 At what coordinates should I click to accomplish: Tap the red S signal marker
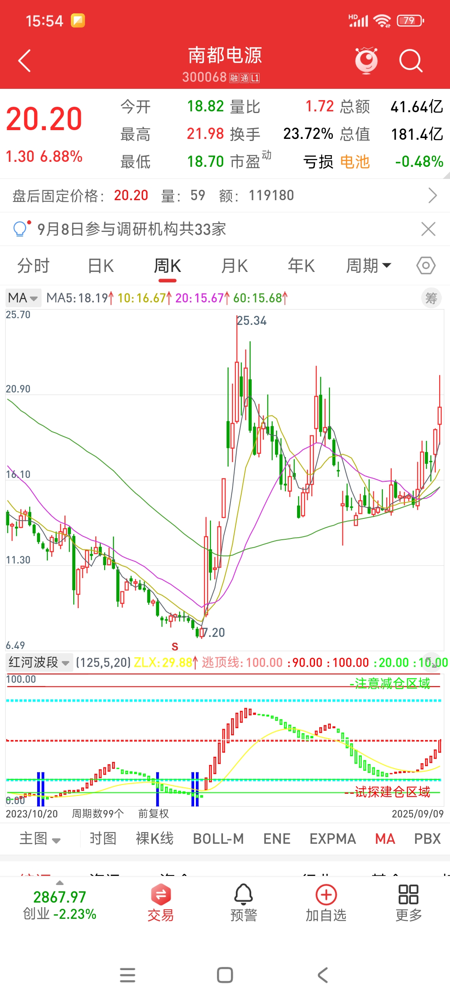click(x=175, y=646)
